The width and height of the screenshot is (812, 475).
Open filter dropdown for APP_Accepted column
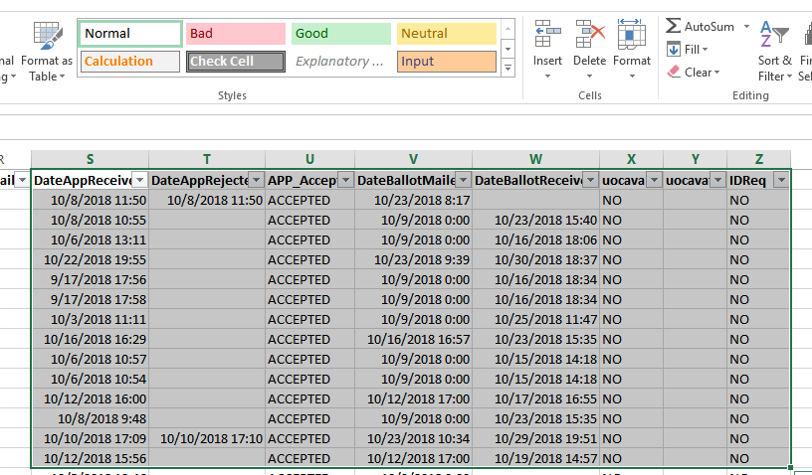(x=344, y=180)
